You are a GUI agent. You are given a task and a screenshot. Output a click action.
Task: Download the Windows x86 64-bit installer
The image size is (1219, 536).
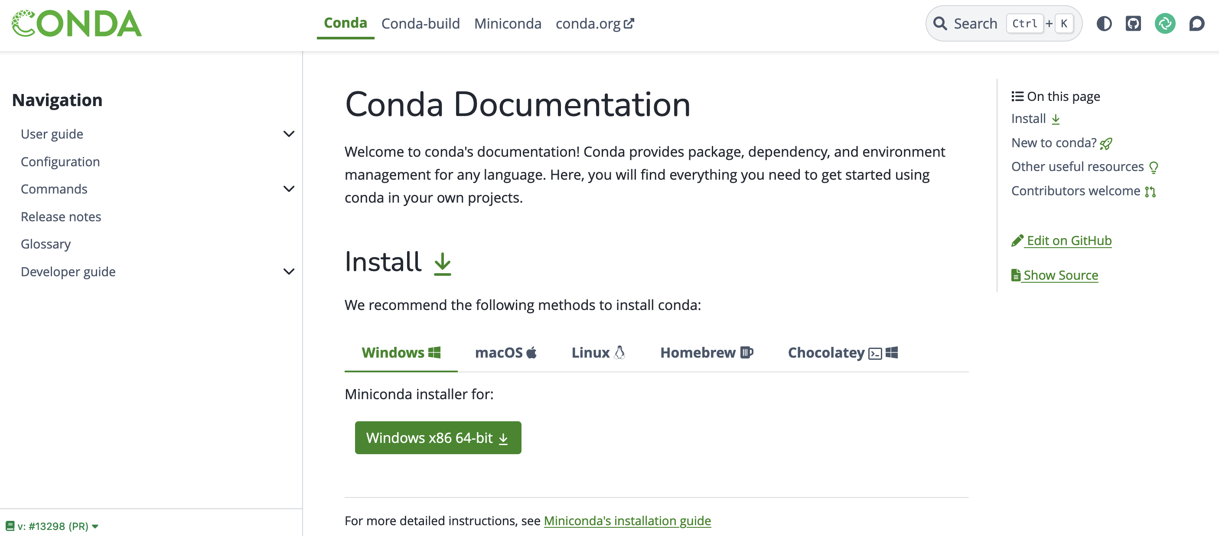pos(437,437)
